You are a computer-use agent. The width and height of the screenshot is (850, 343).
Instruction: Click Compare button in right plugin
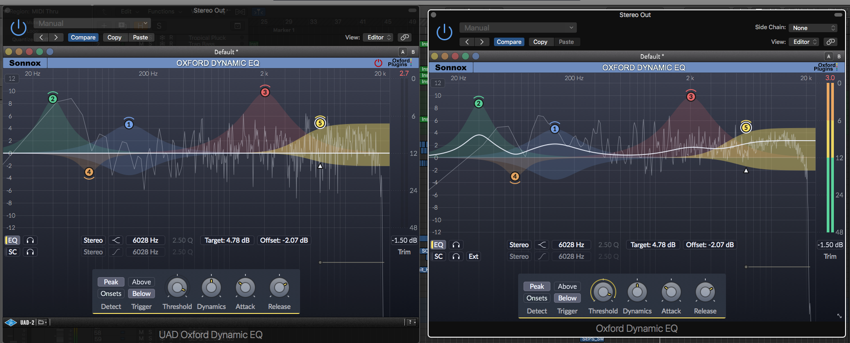509,42
